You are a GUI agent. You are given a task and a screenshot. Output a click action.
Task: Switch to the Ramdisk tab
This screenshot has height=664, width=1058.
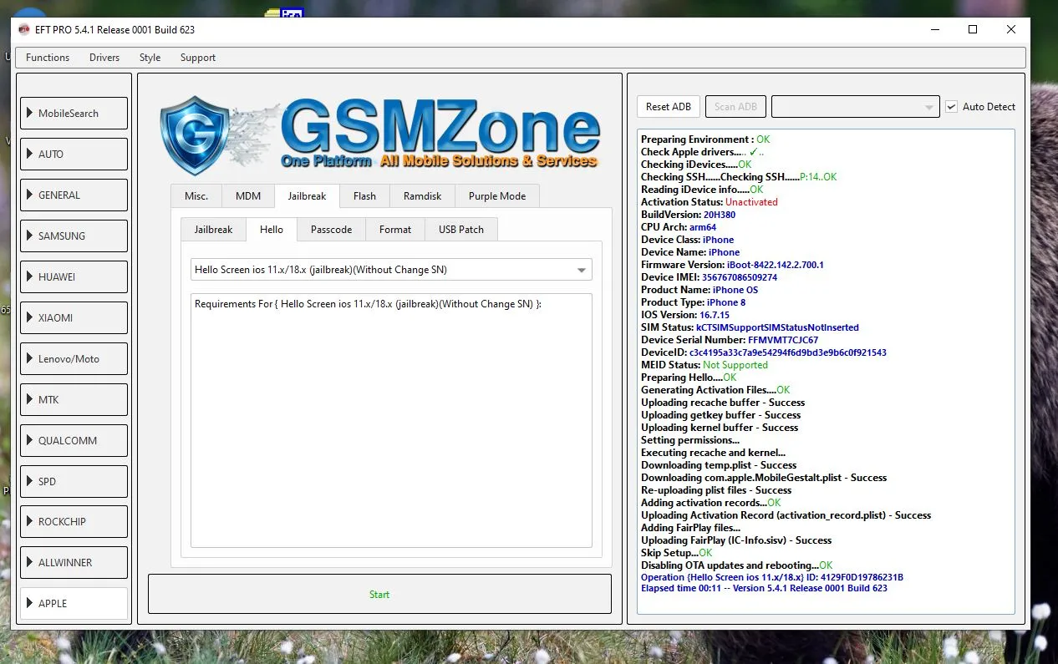point(422,196)
